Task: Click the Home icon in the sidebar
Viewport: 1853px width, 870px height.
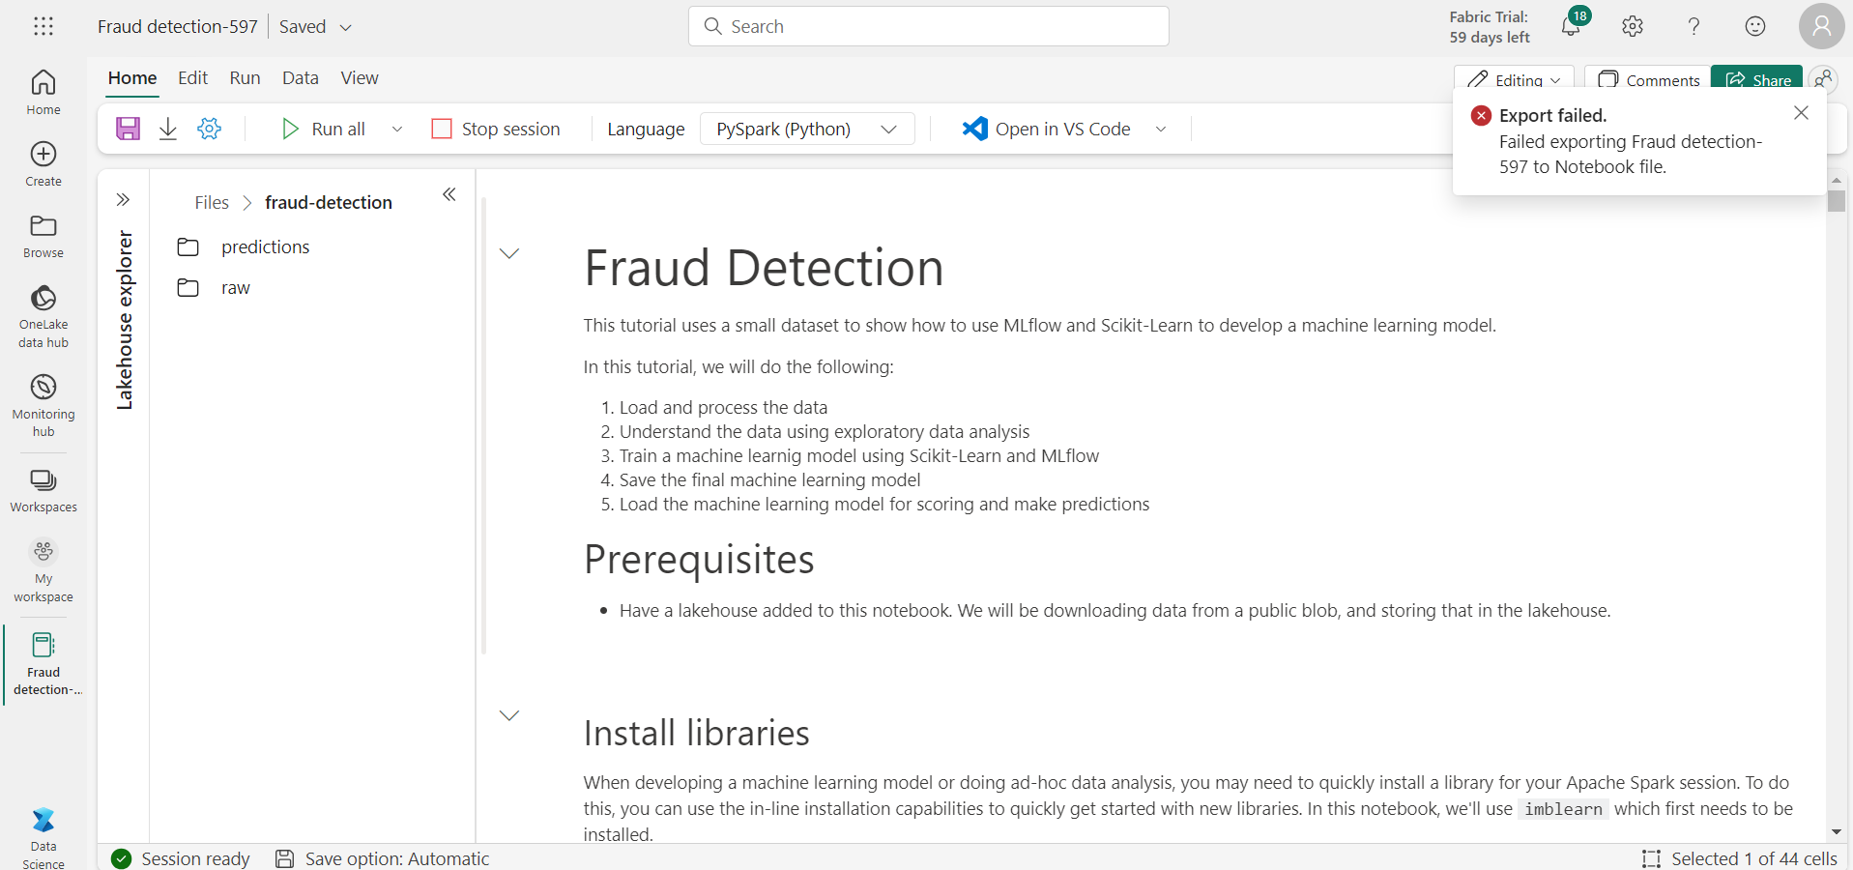Action: pos(43,91)
